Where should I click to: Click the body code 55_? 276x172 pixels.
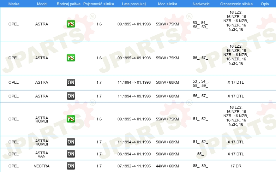pos(200,154)
